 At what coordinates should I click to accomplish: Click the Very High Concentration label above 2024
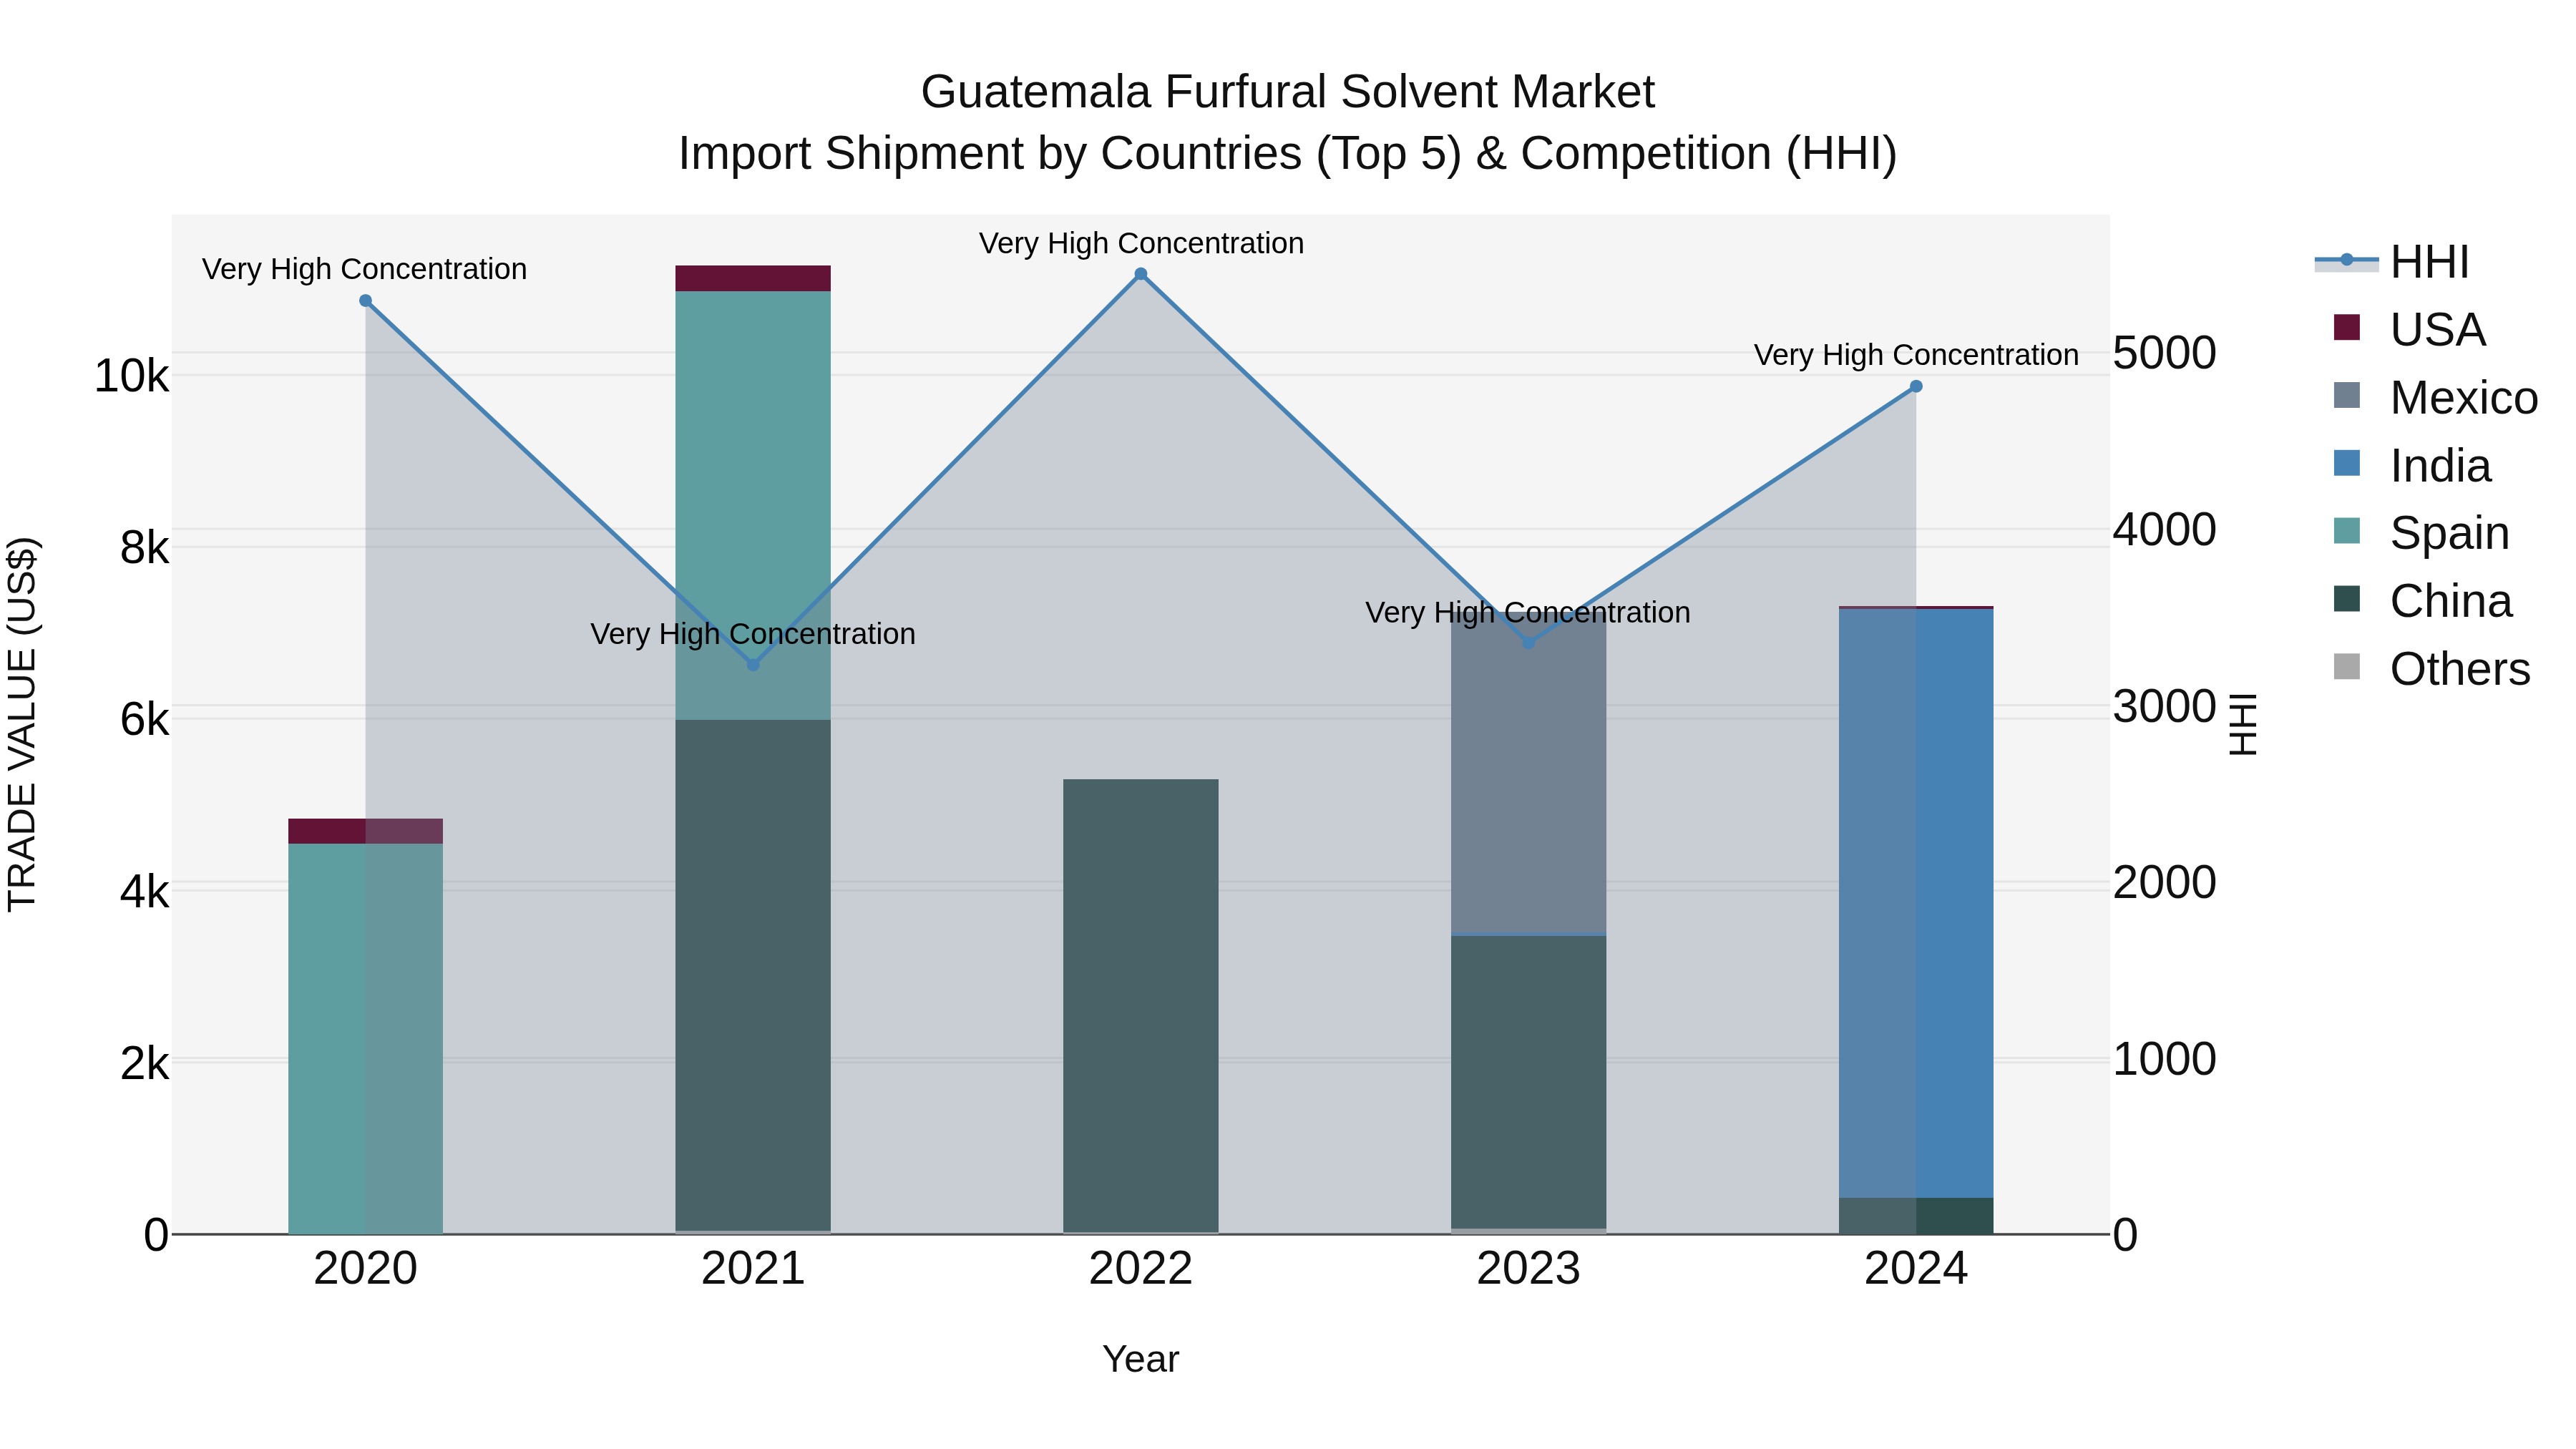pos(1916,355)
